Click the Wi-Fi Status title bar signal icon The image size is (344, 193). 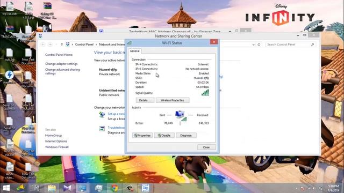point(130,43)
